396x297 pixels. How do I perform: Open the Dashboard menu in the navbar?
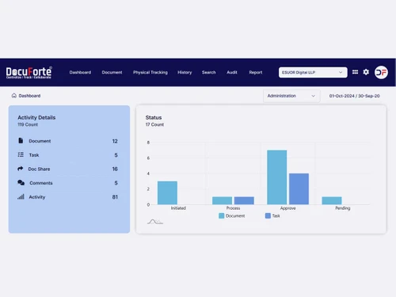[x=80, y=72]
